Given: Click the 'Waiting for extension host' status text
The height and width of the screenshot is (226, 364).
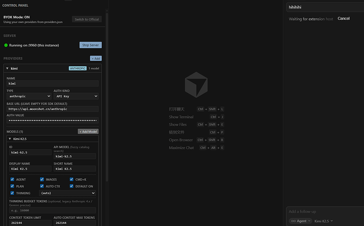Looking at the screenshot, I should point(311,19).
